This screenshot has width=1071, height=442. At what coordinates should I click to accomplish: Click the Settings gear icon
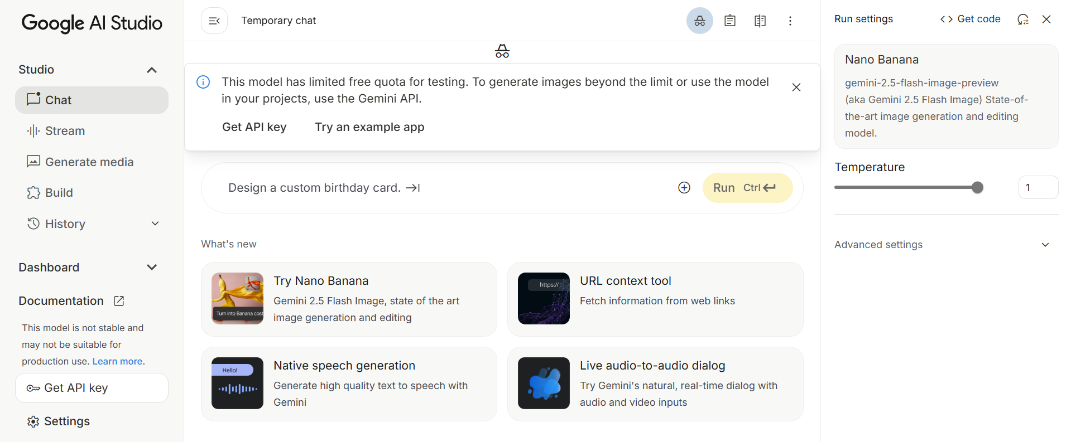point(33,421)
